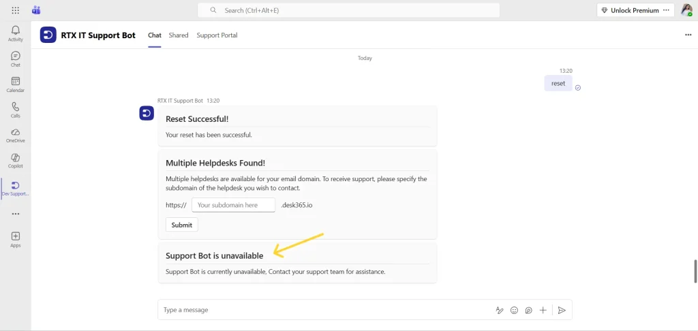Open more options ellipsis in chat header
The width and height of the screenshot is (698, 331).
pos(688,35)
